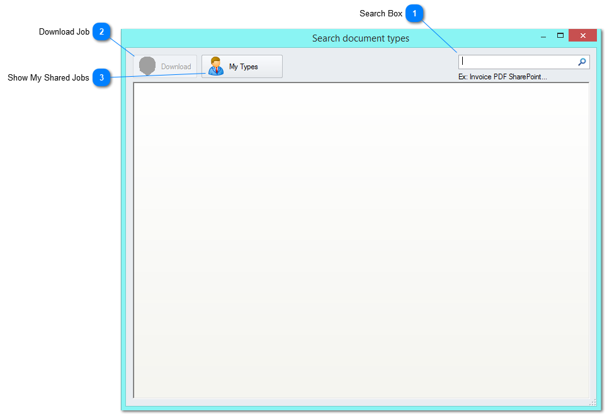Enable the My Types shared jobs view
The height and width of the screenshot is (416, 607).
[242, 66]
